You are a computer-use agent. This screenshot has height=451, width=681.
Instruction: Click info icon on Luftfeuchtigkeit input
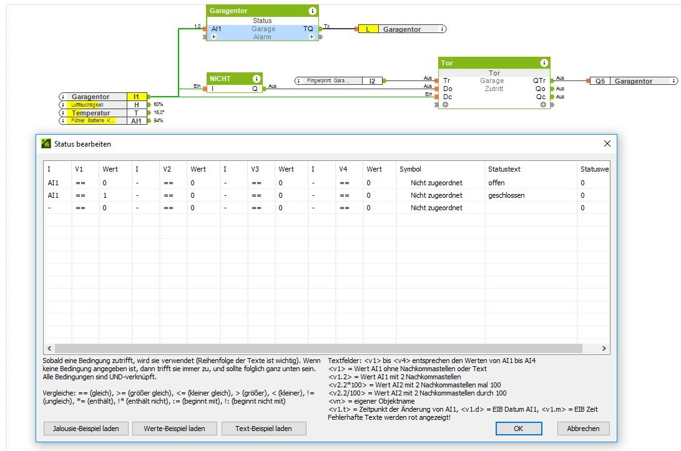click(64, 105)
